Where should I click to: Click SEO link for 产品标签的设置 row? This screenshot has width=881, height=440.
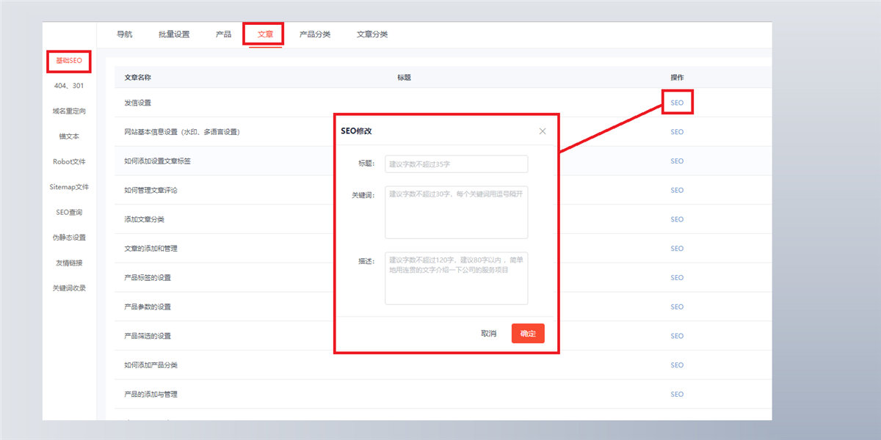677,277
